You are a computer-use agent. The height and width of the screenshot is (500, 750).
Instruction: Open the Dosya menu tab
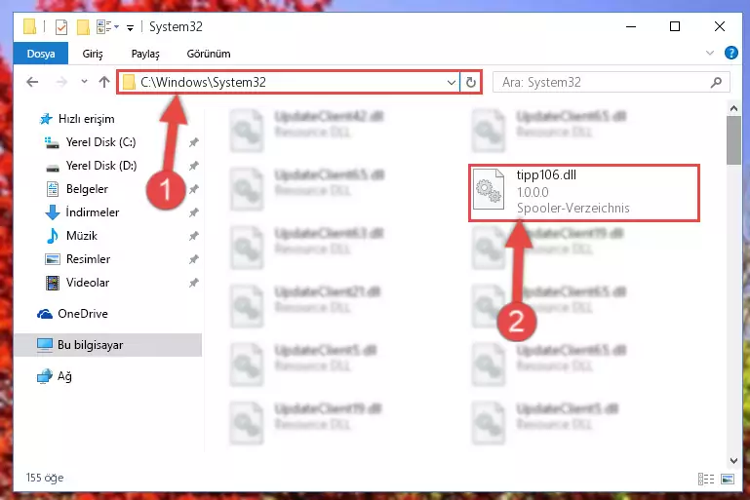coord(41,54)
